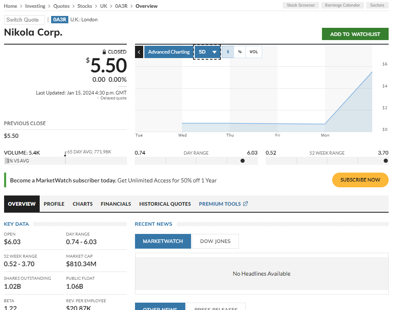Click SUBSCRIBE NOW button

coord(360,180)
